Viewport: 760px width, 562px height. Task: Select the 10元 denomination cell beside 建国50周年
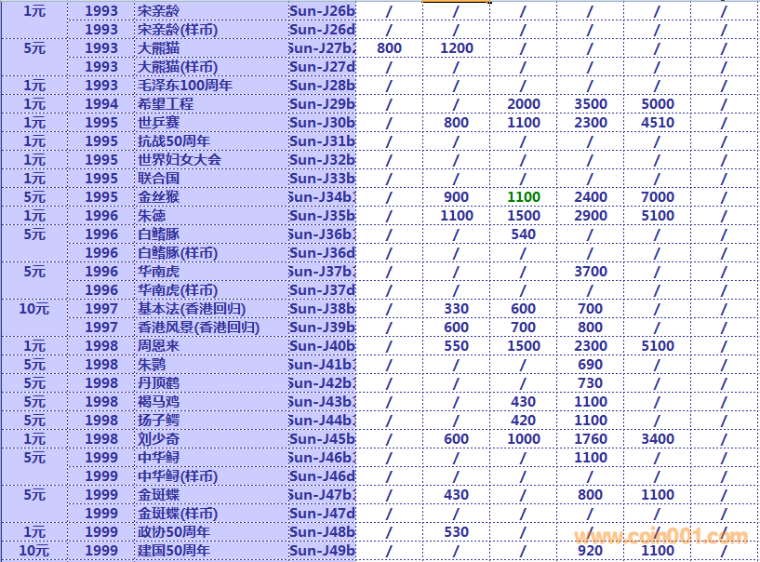point(34,551)
